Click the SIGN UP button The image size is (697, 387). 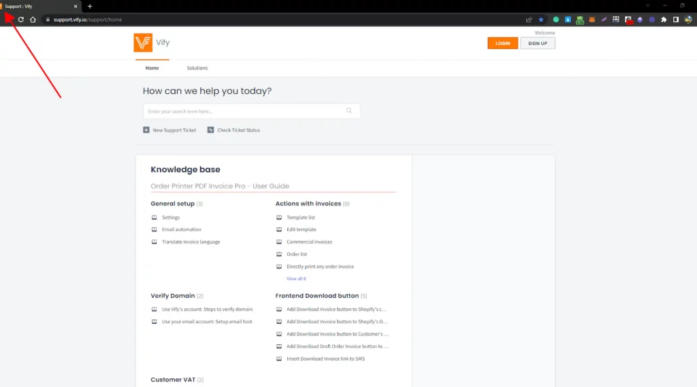click(538, 44)
